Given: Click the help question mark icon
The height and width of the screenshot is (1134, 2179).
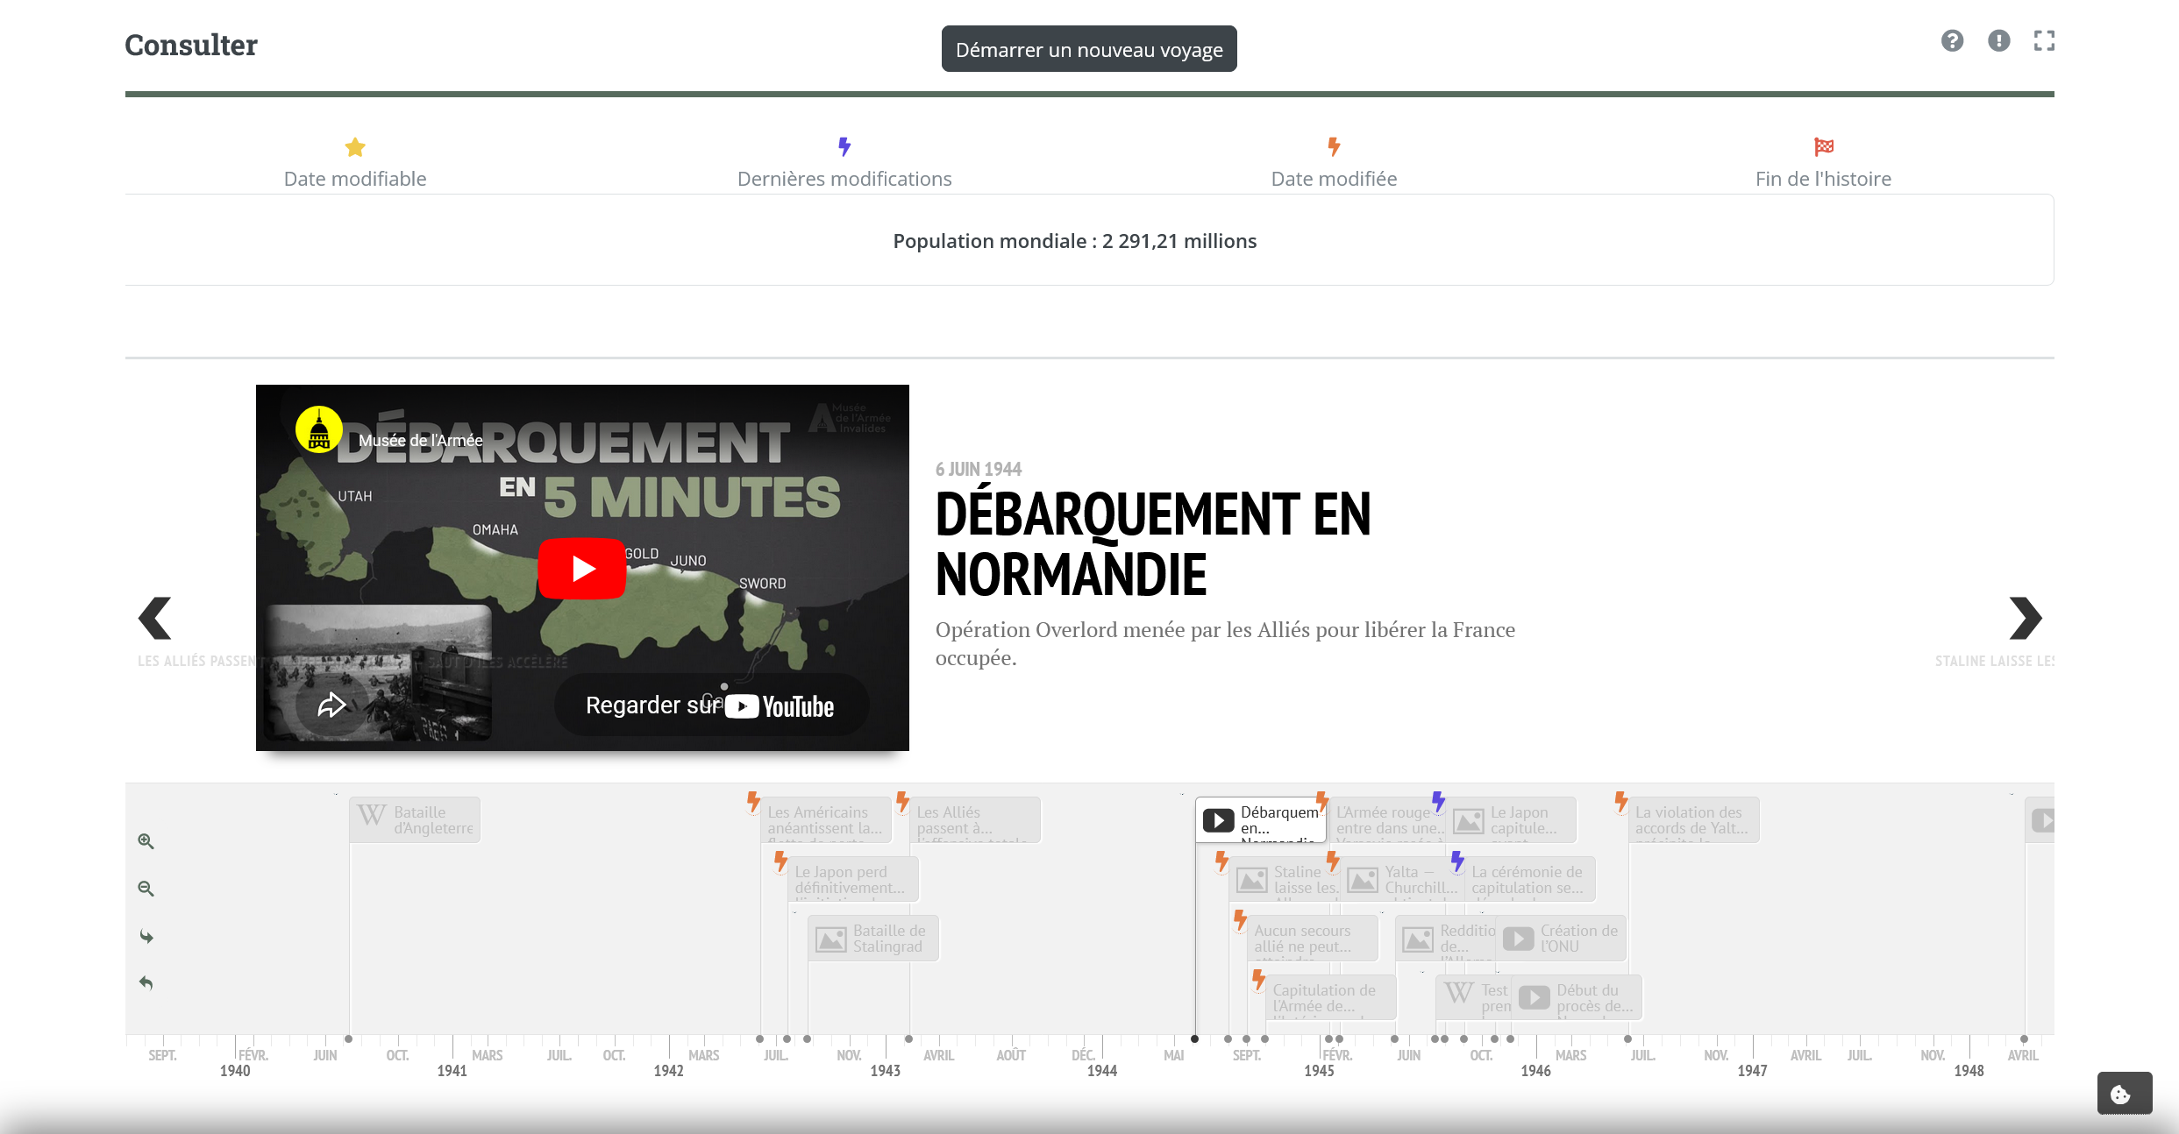Looking at the screenshot, I should click(1952, 41).
